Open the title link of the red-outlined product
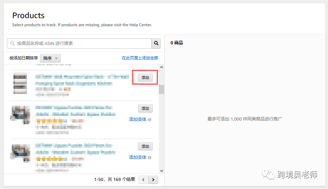This screenshot has width=328, height=189. tap(82, 80)
